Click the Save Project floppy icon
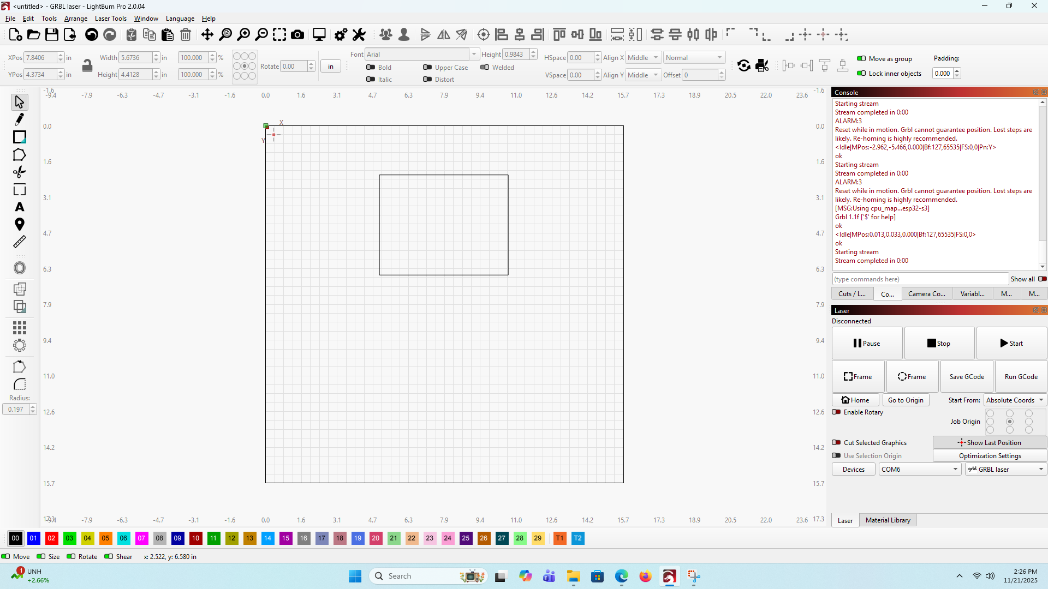 (52, 35)
